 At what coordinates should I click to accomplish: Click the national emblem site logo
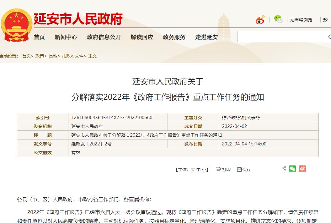click(16, 26)
